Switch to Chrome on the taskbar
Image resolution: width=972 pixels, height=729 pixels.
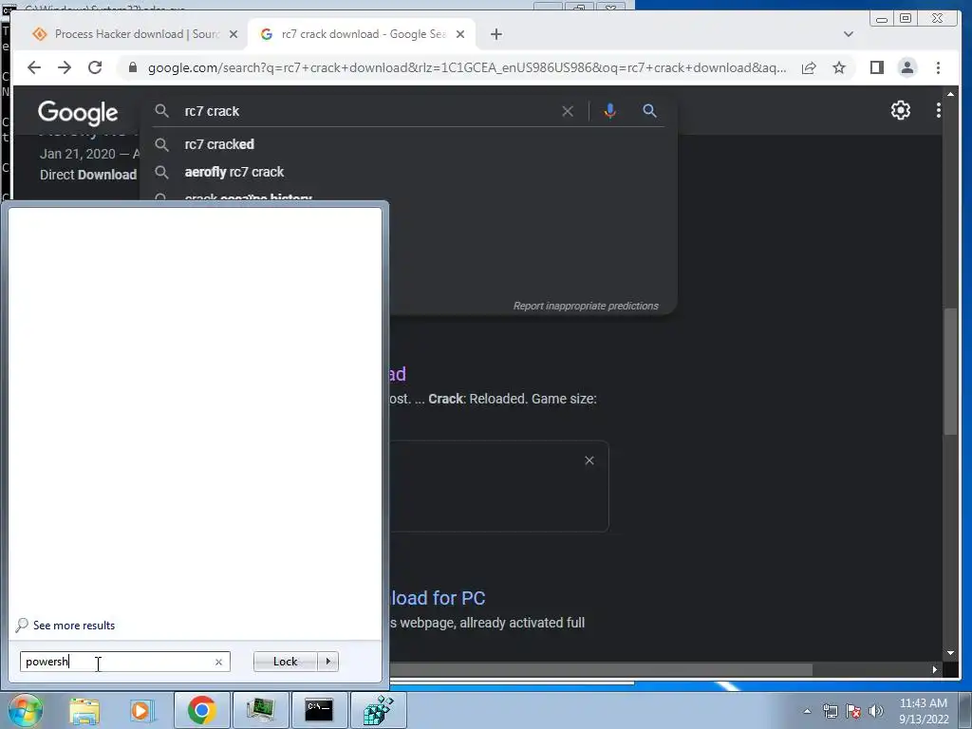pyautogui.click(x=201, y=710)
